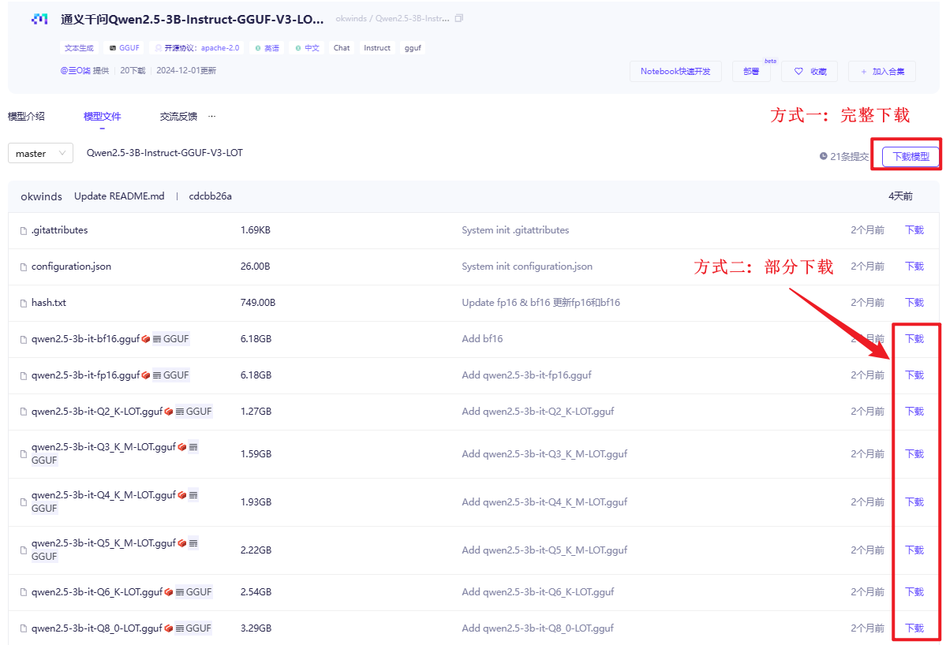Download qwen2.5-3b-it-fp16.gguf

pyautogui.click(x=914, y=375)
